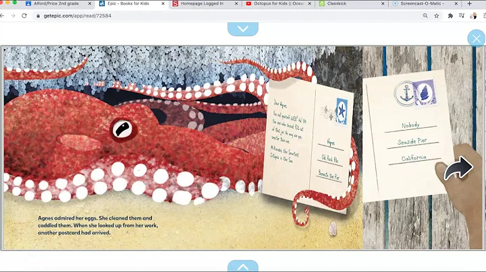Open the Chrome profile avatar
Image resolution: width=486 pixels, height=272 pixels.
473,15
